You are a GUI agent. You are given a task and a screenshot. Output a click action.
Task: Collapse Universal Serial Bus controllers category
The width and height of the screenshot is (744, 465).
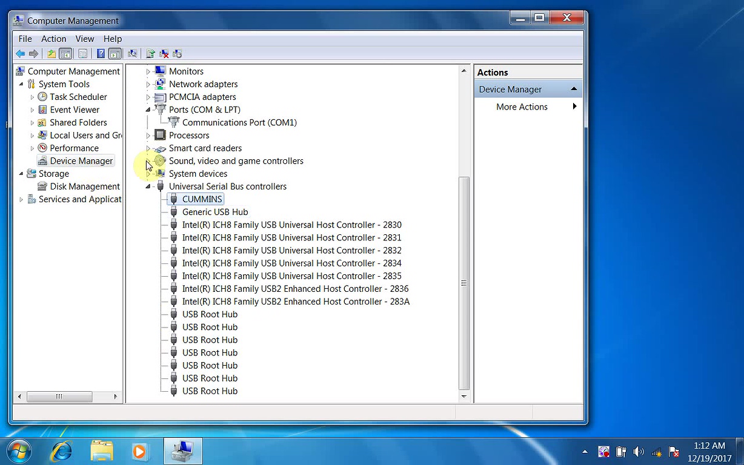pyautogui.click(x=148, y=186)
